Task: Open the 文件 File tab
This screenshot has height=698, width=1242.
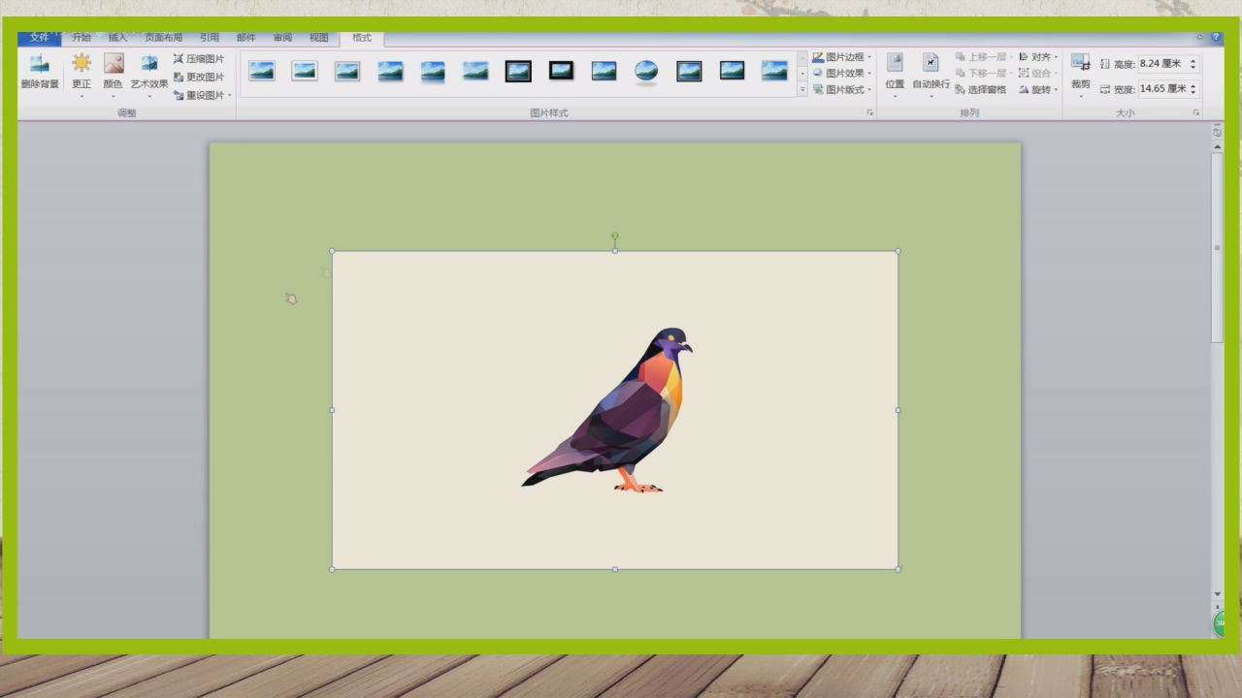Action: click(x=39, y=38)
